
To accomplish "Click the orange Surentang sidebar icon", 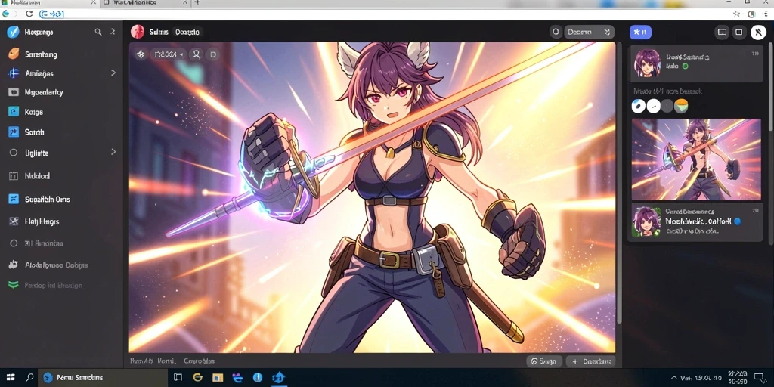I will tap(14, 54).
